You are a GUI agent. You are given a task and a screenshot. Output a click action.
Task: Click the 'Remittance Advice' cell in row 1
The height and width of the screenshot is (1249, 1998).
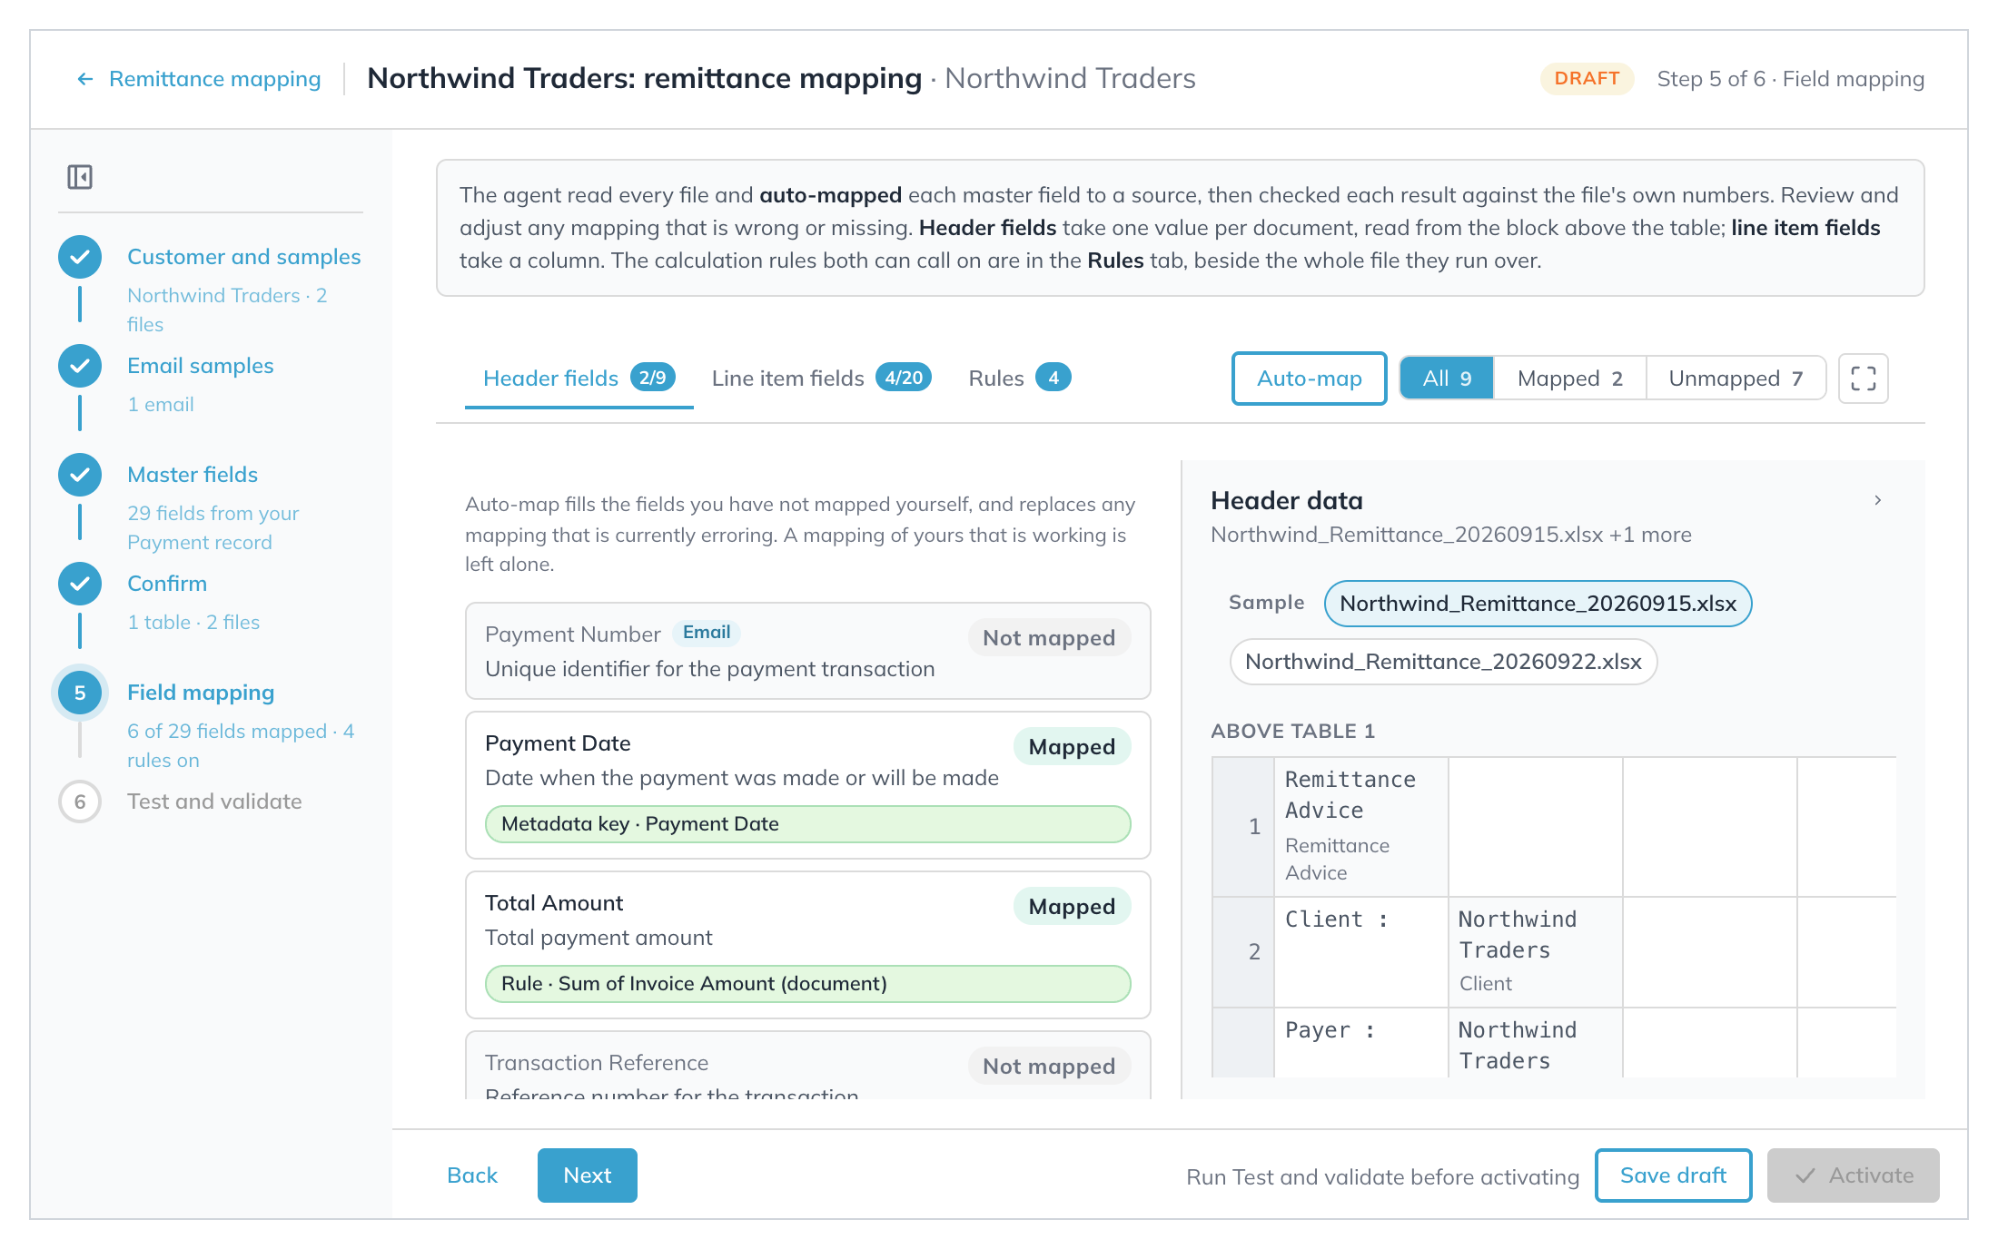[x=1360, y=826]
